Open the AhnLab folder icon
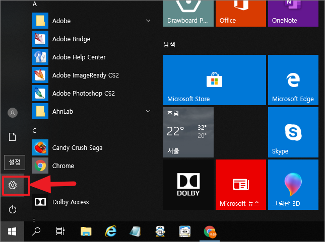 [x=40, y=111]
